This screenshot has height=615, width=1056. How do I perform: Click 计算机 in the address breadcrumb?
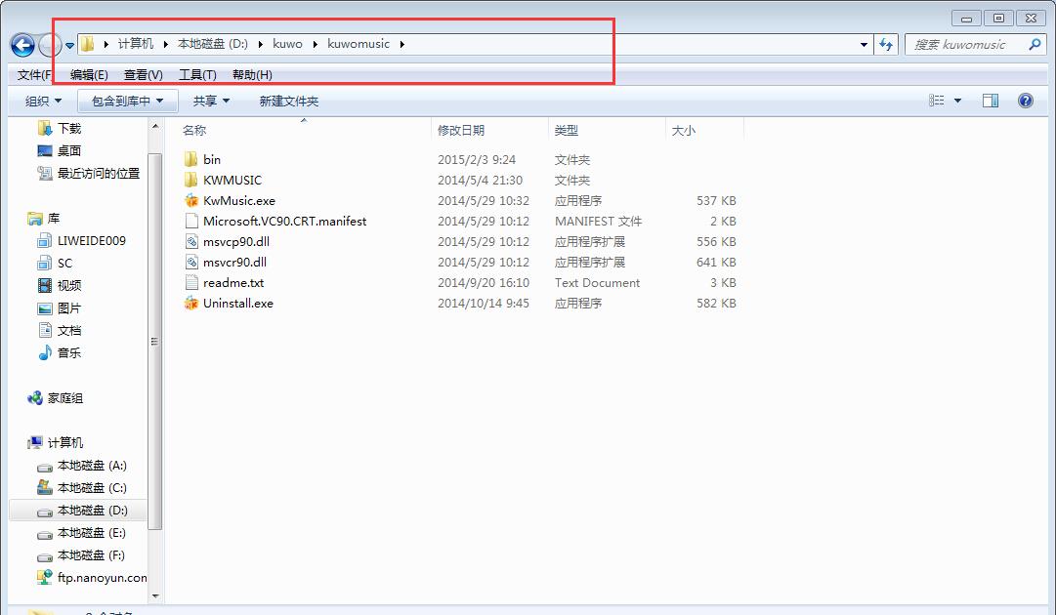point(136,44)
